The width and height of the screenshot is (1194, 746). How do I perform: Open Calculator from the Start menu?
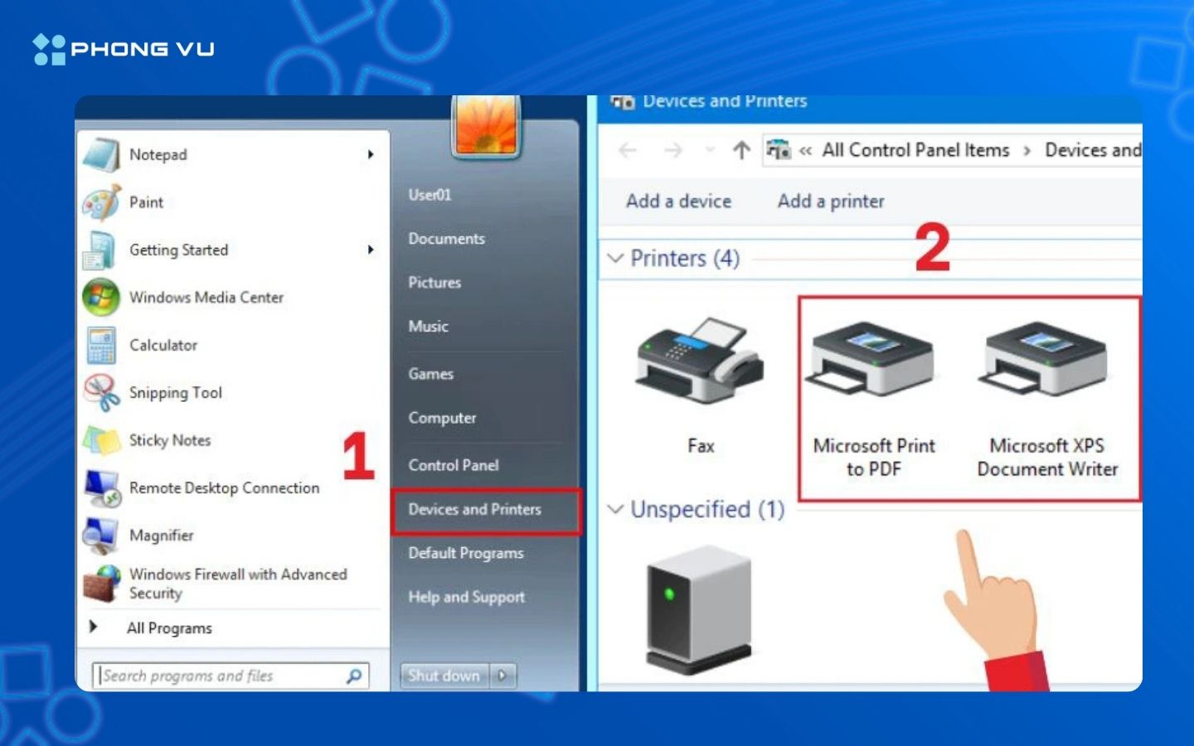point(163,345)
